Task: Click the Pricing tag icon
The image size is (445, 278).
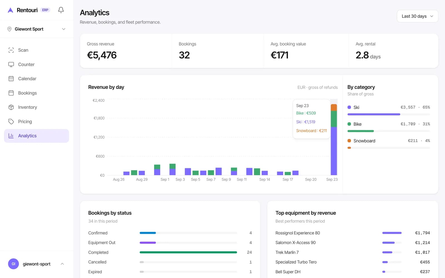Action: [x=11, y=121]
